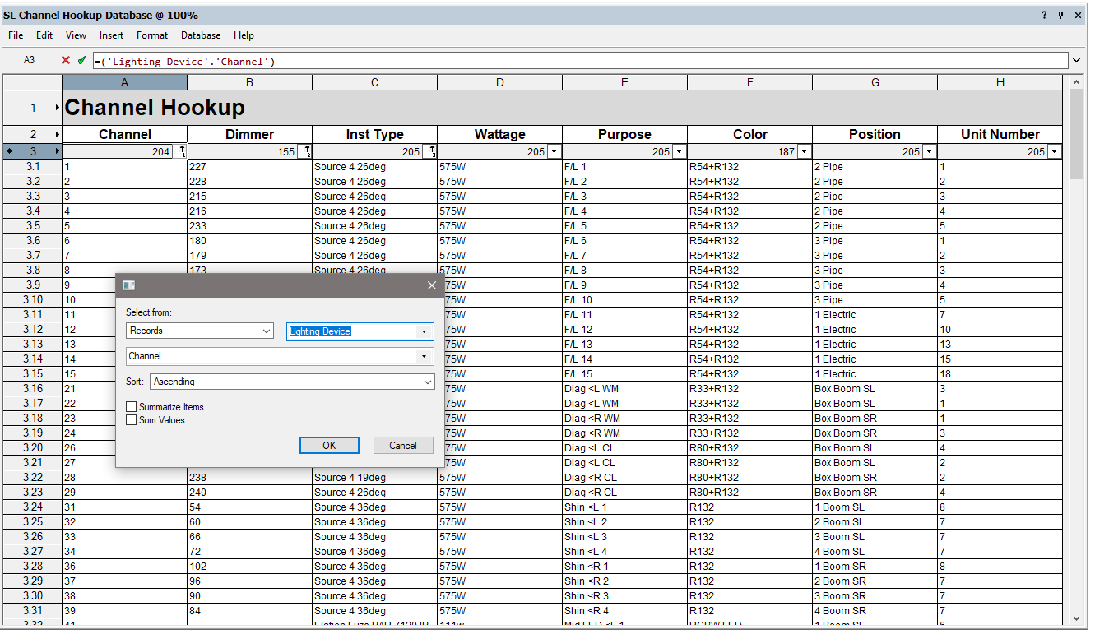Click the expander arrow beside row 1
This screenshot has width=1095, height=634.
pyautogui.click(x=56, y=107)
